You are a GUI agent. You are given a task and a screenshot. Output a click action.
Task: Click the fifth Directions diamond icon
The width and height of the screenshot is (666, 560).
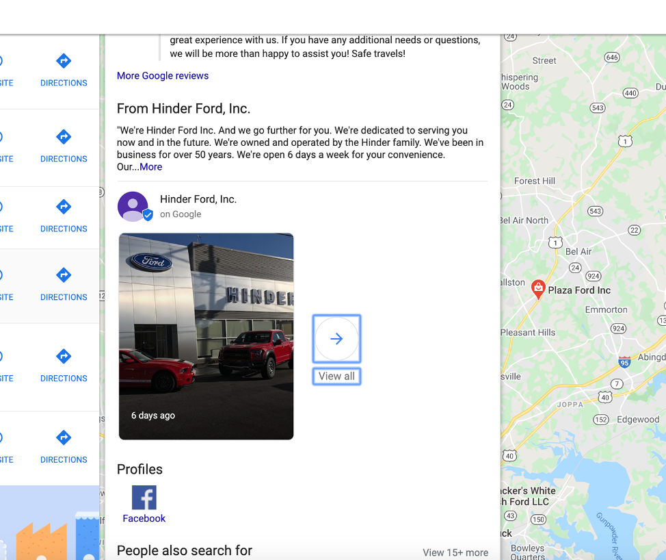coord(64,356)
